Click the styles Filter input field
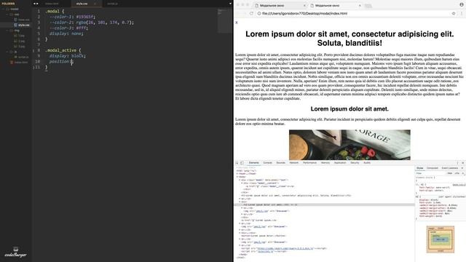The height and width of the screenshot is (262, 466). pos(431,173)
